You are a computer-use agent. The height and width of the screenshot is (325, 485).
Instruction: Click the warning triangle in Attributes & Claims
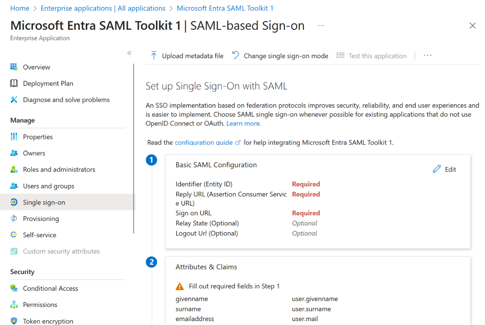180,287
